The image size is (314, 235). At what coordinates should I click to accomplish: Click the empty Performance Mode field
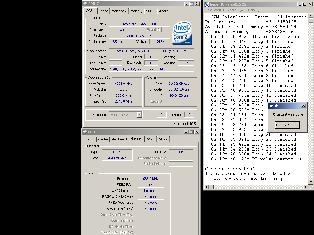click(181, 158)
